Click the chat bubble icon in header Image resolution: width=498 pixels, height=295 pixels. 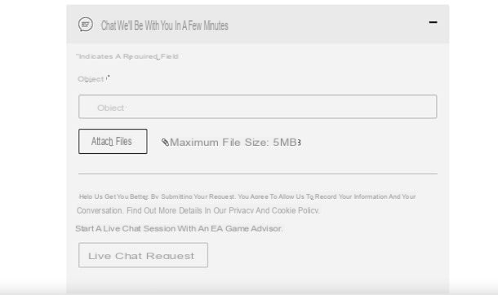click(x=86, y=24)
